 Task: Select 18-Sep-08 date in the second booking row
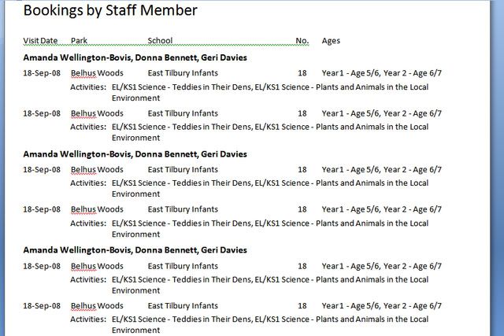pos(42,114)
